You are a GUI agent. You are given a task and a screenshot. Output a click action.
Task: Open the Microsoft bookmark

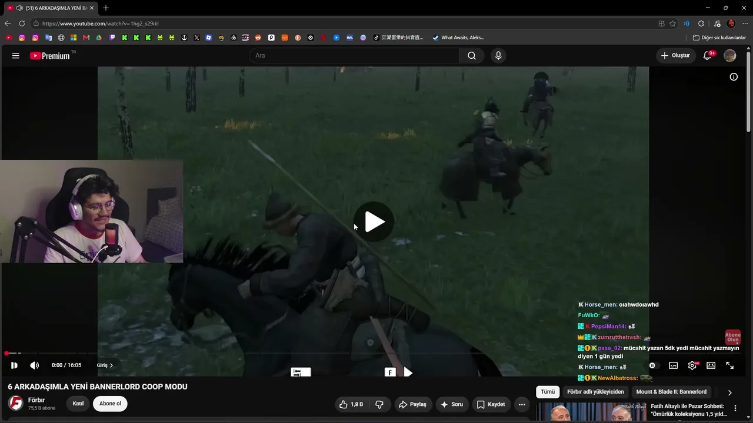coord(74,38)
